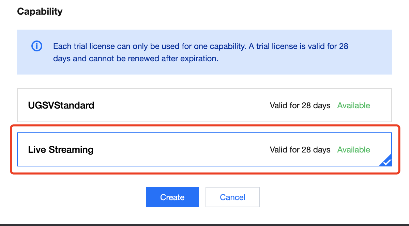Select the UGSVStandard capability card

(x=204, y=105)
